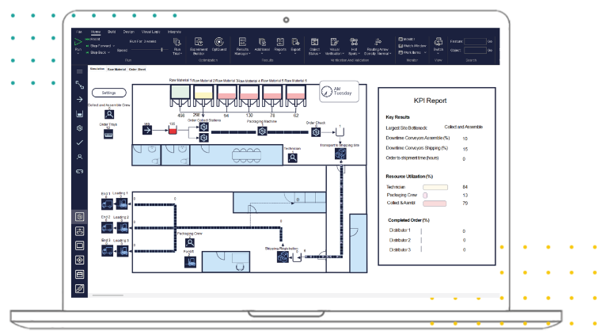Image resolution: width=615 pixels, height=331 pixels.
Task: Select the Forklift resource icon
Action: (190, 262)
